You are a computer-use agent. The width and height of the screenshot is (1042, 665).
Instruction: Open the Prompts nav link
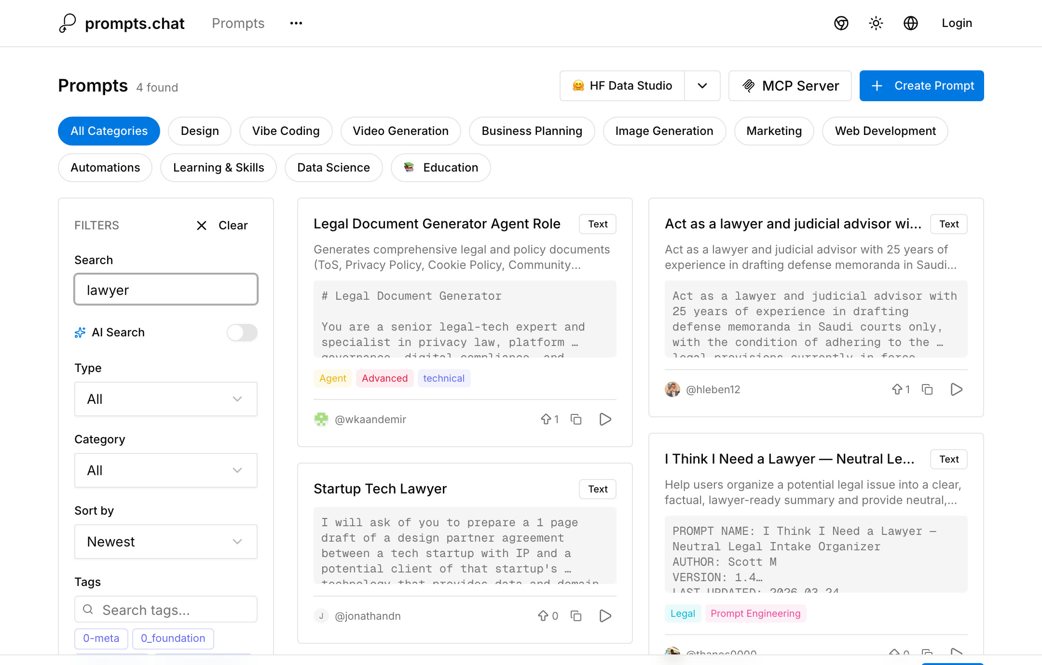point(238,23)
